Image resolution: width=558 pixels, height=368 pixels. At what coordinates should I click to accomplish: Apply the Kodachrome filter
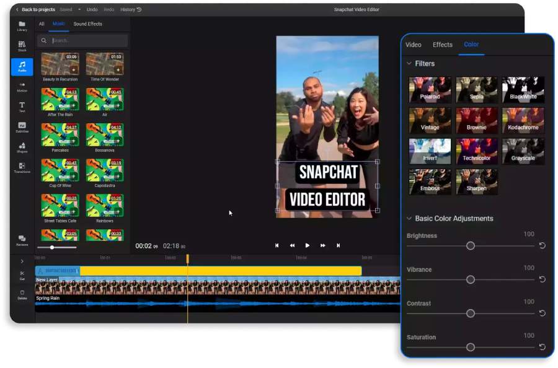pyautogui.click(x=523, y=121)
